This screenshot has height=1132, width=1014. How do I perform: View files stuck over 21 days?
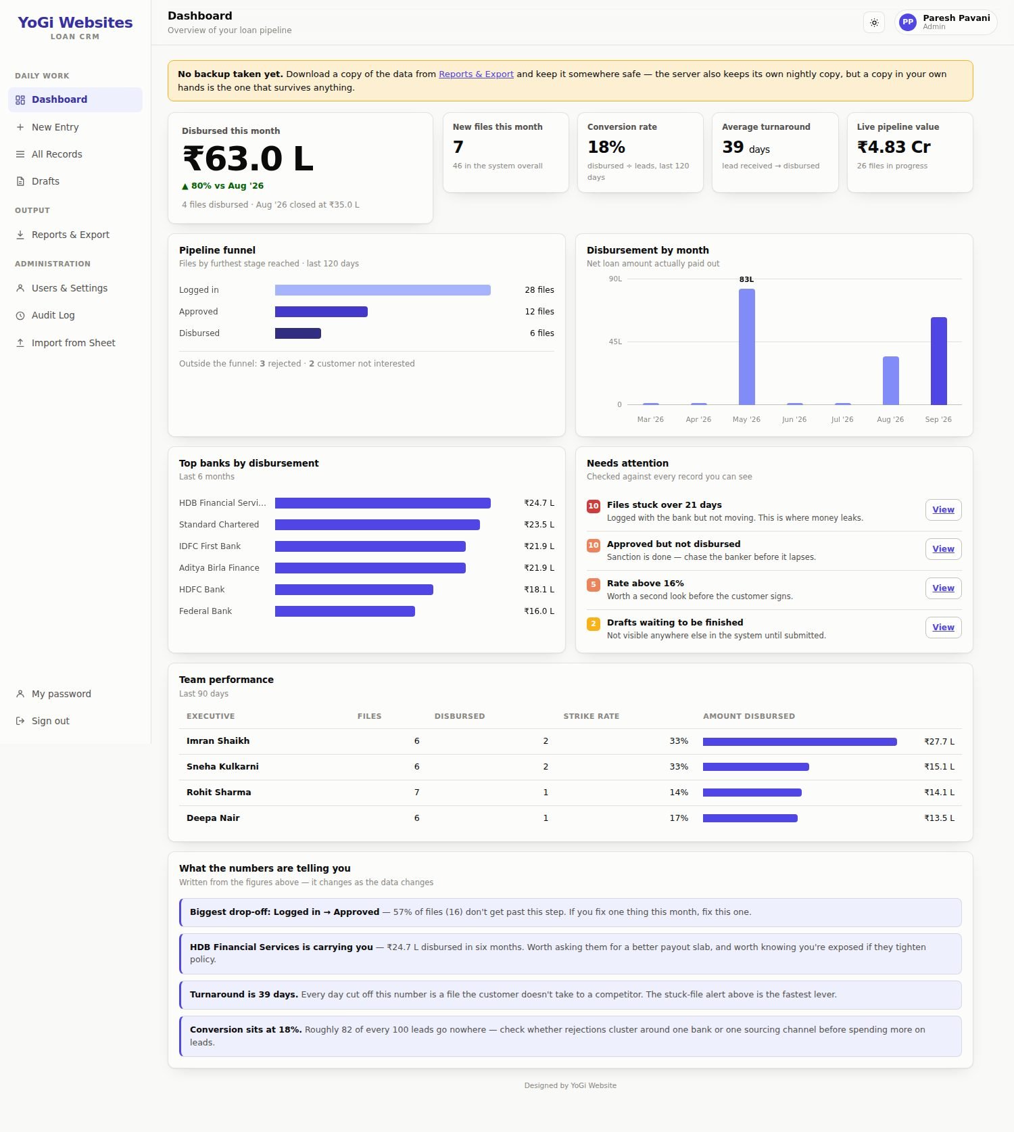(x=943, y=510)
